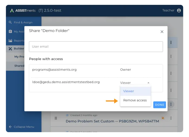Click Collapse Menu at the sidebar bottom
The width and height of the screenshot is (189, 137).
tap(24, 127)
